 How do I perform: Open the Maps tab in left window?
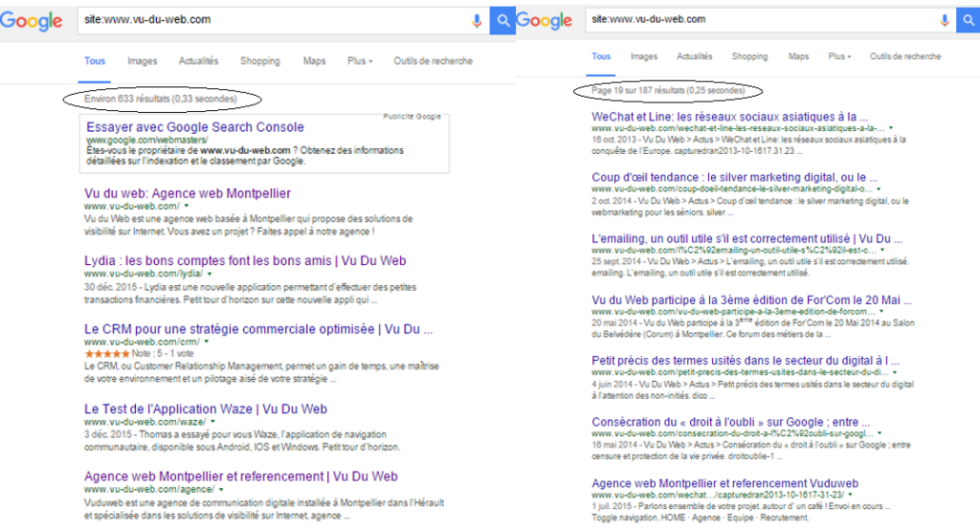(314, 61)
